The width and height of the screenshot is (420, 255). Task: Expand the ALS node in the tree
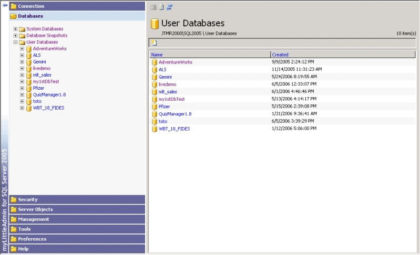point(22,55)
